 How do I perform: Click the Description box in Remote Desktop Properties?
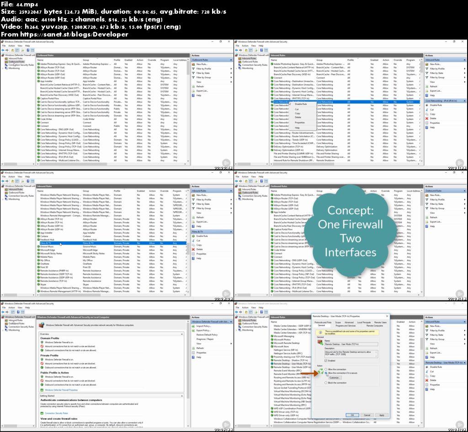[351, 354]
